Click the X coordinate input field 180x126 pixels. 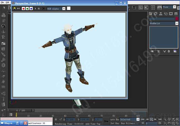click(70, 120)
